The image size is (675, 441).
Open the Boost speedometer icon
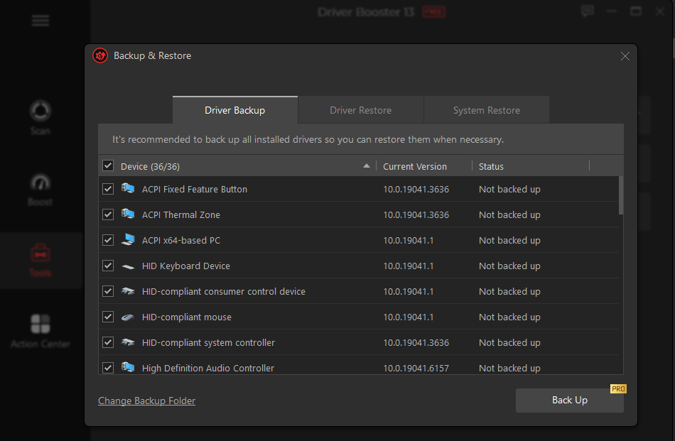coord(40,183)
